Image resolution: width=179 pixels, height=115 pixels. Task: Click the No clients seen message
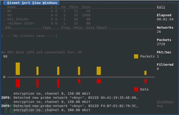click(29, 36)
